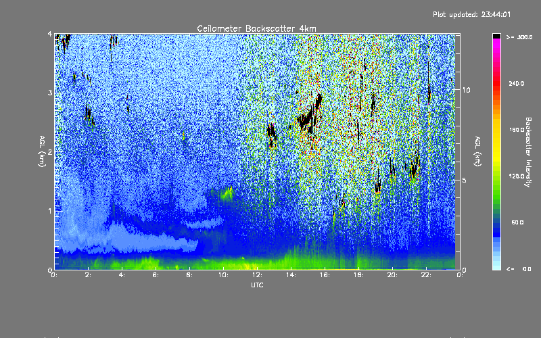This screenshot has width=541, height=338.
Task: Click the '180.0' colorbar label
Action: pyautogui.click(x=517, y=130)
